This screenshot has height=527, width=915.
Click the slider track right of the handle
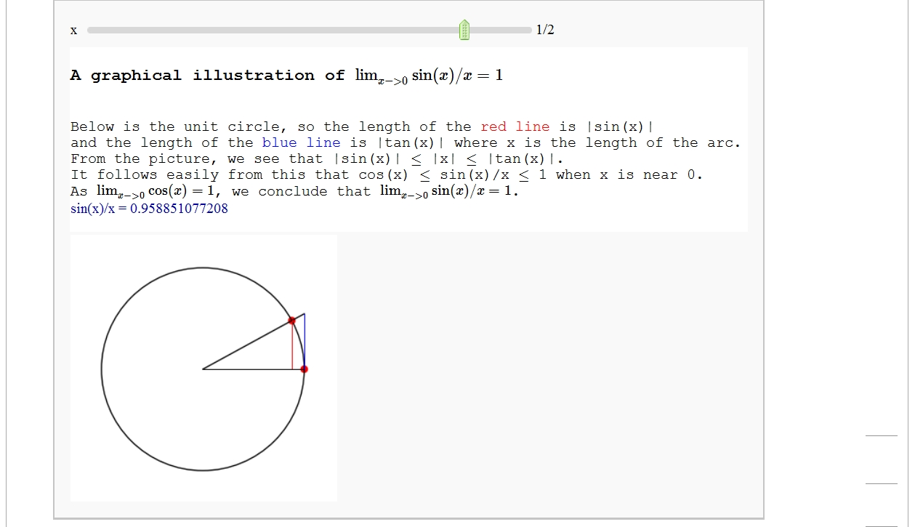click(501, 31)
